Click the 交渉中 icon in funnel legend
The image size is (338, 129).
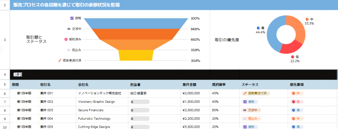[69, 29]
